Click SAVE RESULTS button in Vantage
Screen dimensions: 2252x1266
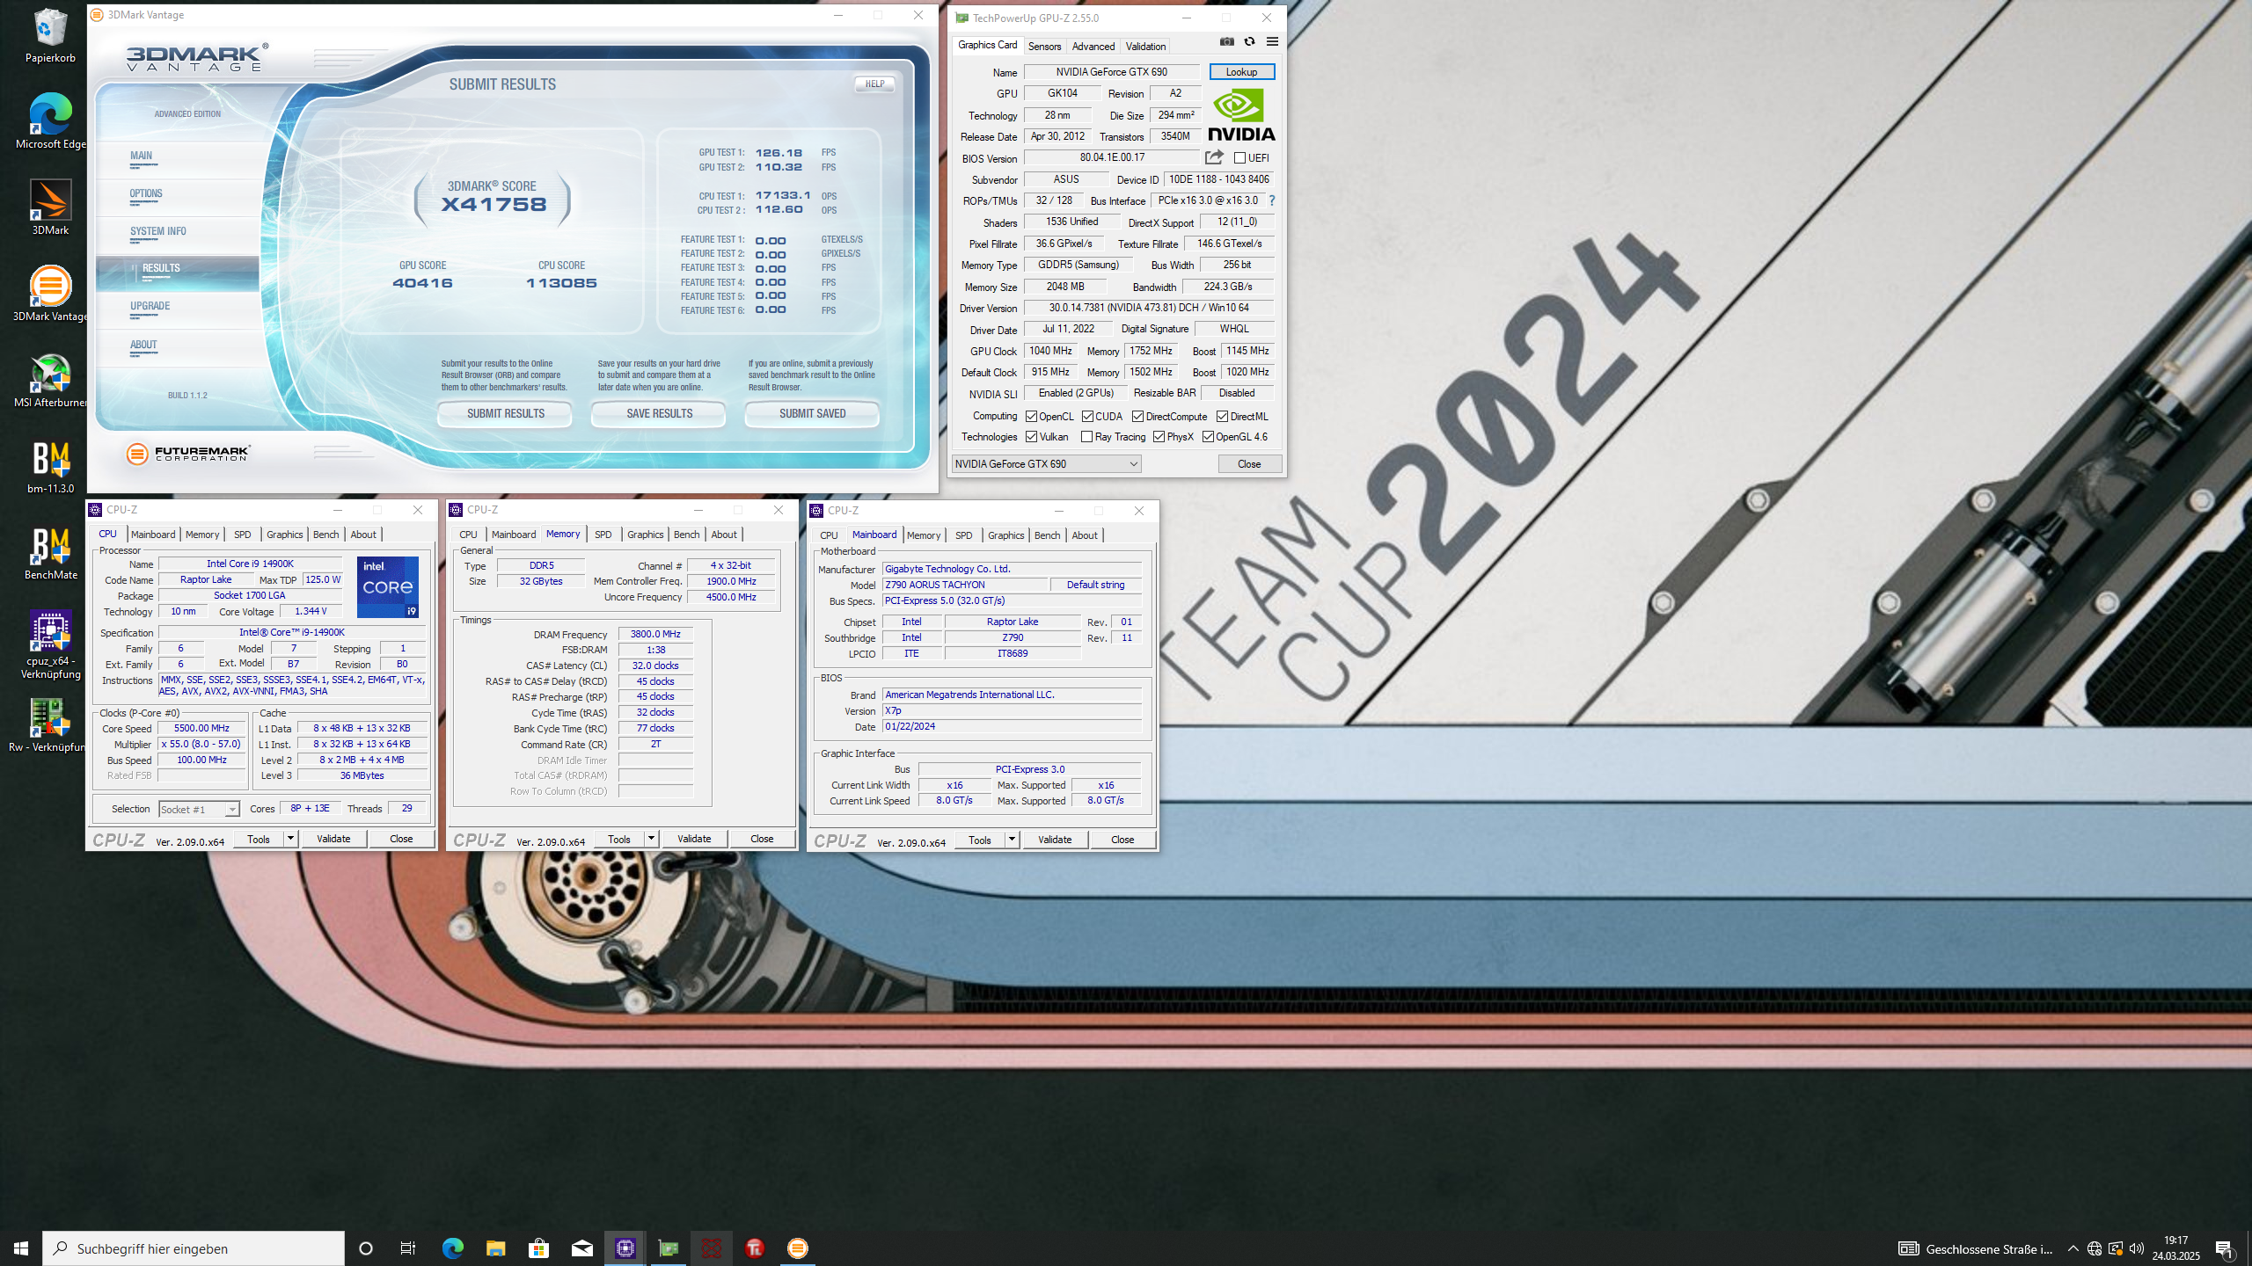[x=659, y=414]
